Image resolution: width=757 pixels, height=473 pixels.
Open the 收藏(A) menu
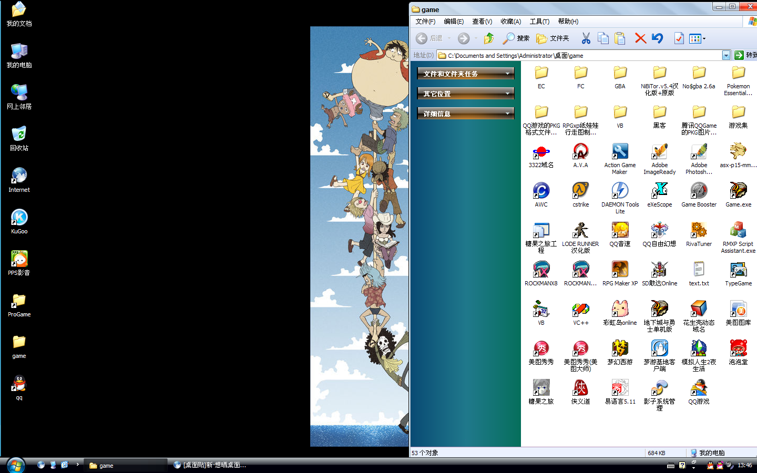coord(510,22)
